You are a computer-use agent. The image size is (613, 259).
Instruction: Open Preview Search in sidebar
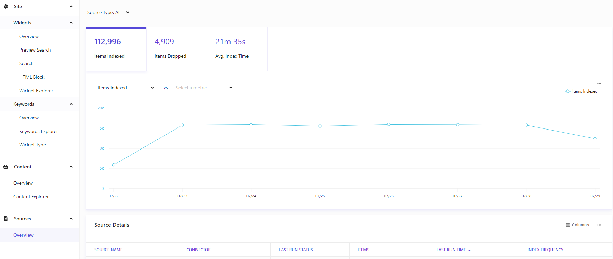tap(35, 50)
